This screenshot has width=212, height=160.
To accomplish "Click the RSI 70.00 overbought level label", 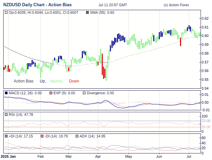I will point(205,121).
